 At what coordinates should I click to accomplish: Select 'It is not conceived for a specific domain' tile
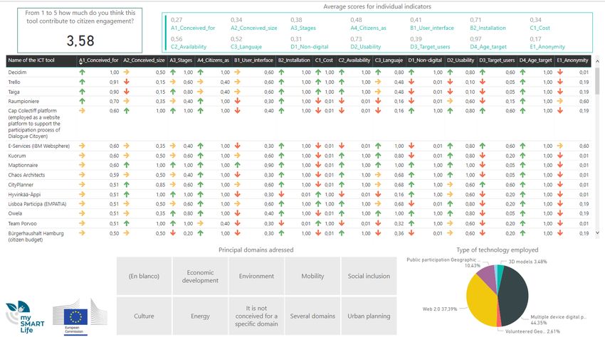click(256, 316)
